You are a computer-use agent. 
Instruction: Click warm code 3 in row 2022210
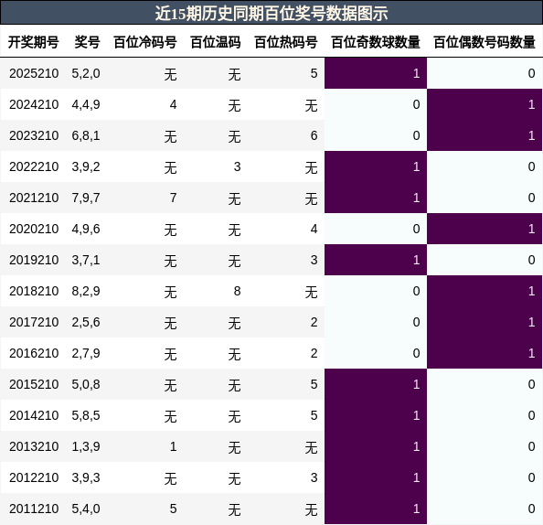click(237, 166)
